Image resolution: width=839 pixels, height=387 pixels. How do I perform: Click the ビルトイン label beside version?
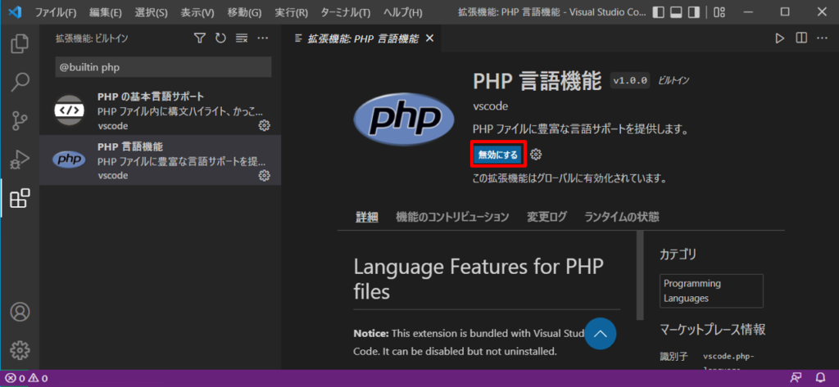[x=673, y=81]
